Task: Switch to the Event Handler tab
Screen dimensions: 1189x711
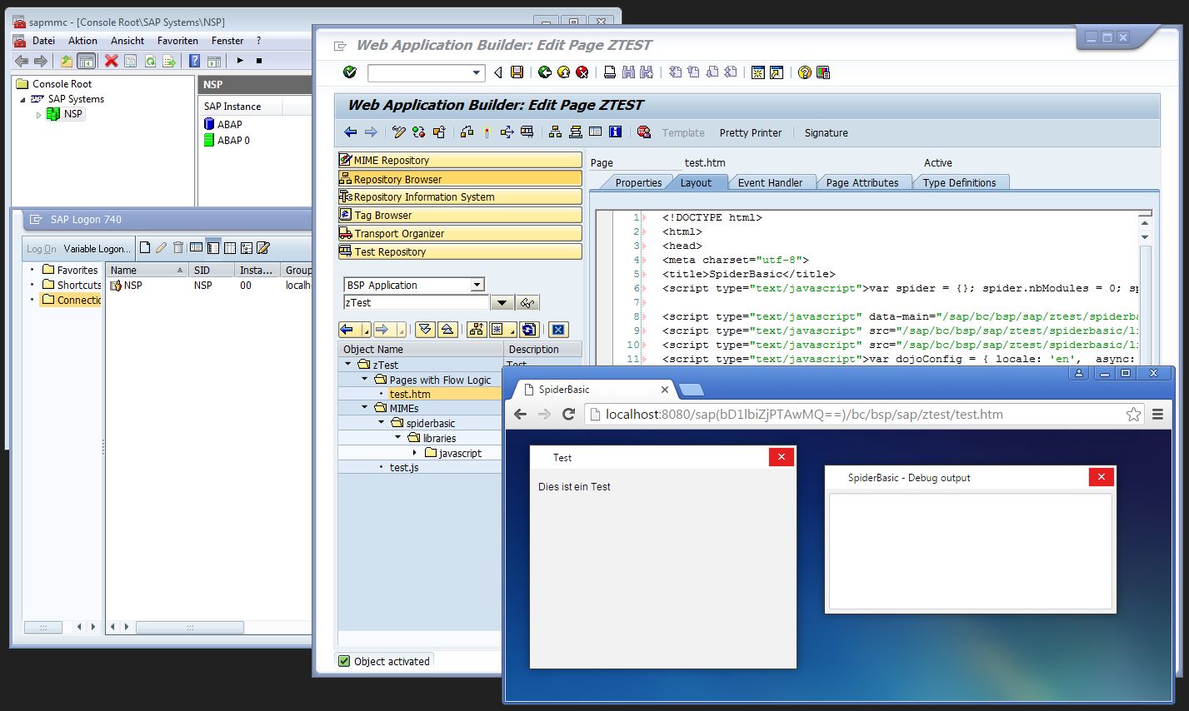Action: [x=770, y=182]
